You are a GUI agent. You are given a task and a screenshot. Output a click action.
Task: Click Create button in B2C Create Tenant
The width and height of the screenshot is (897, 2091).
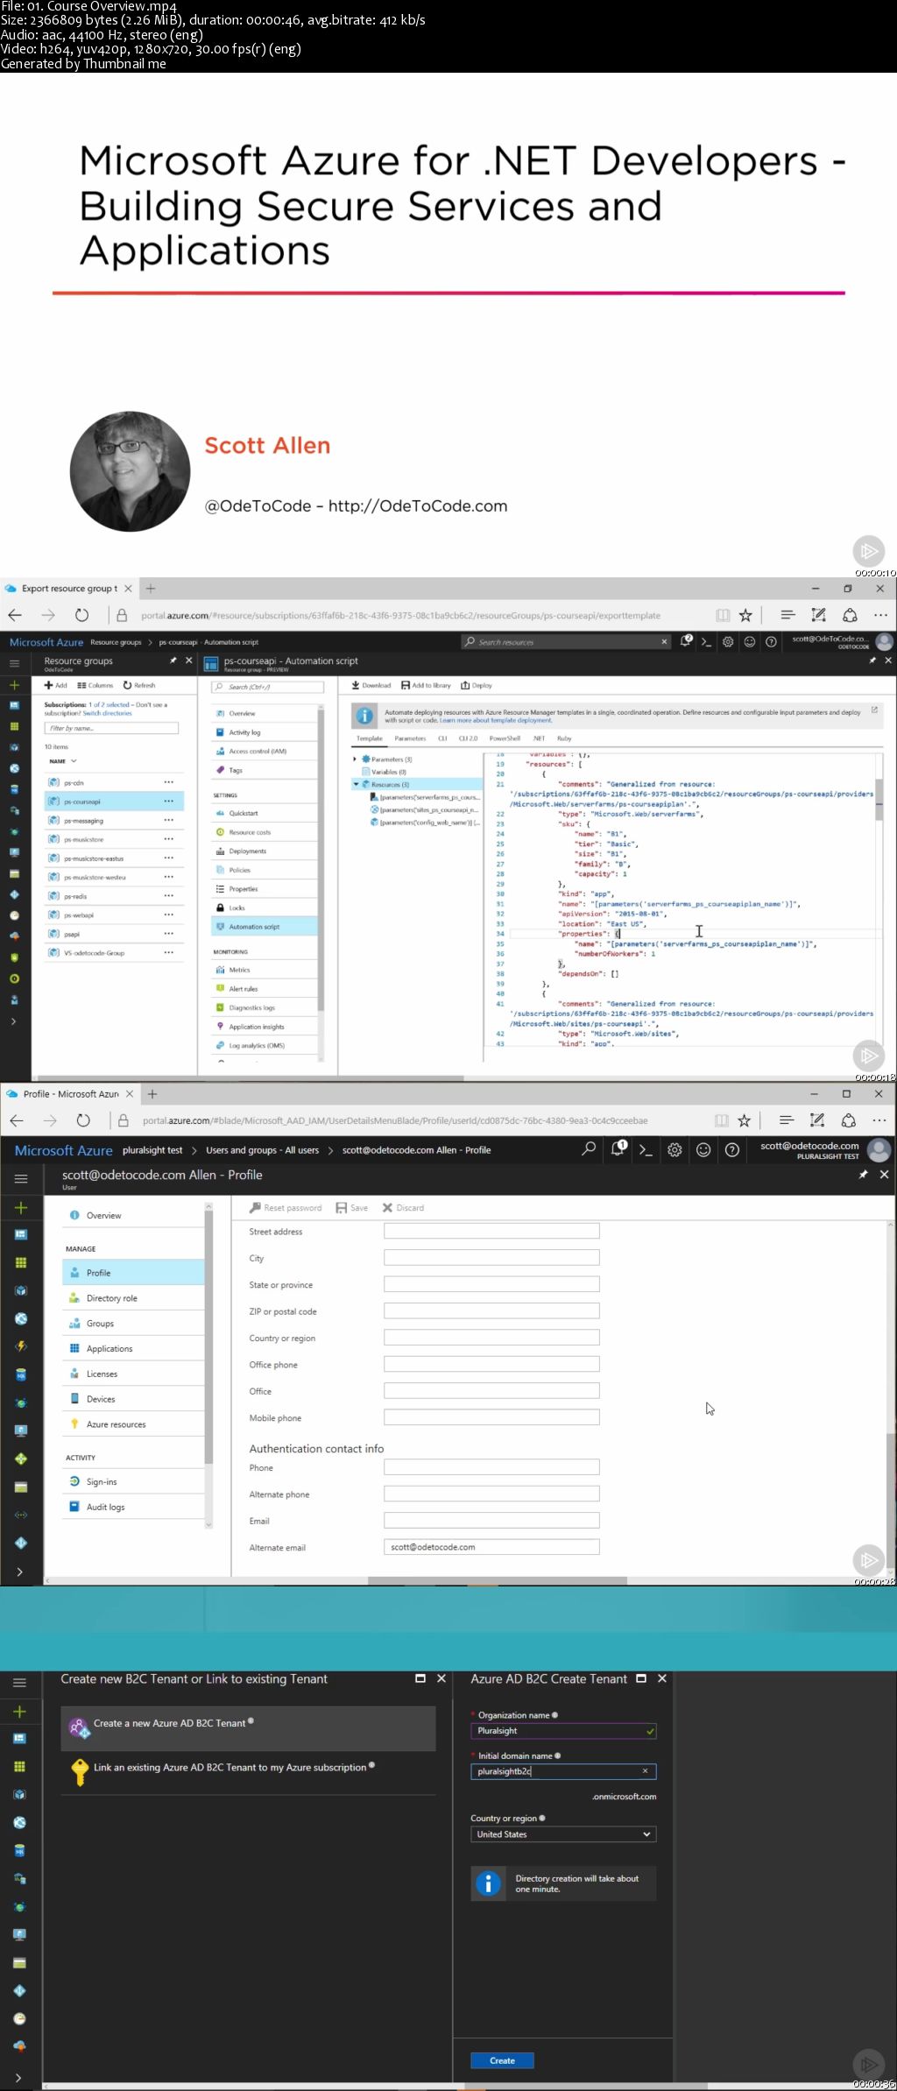coord(502,2060)
